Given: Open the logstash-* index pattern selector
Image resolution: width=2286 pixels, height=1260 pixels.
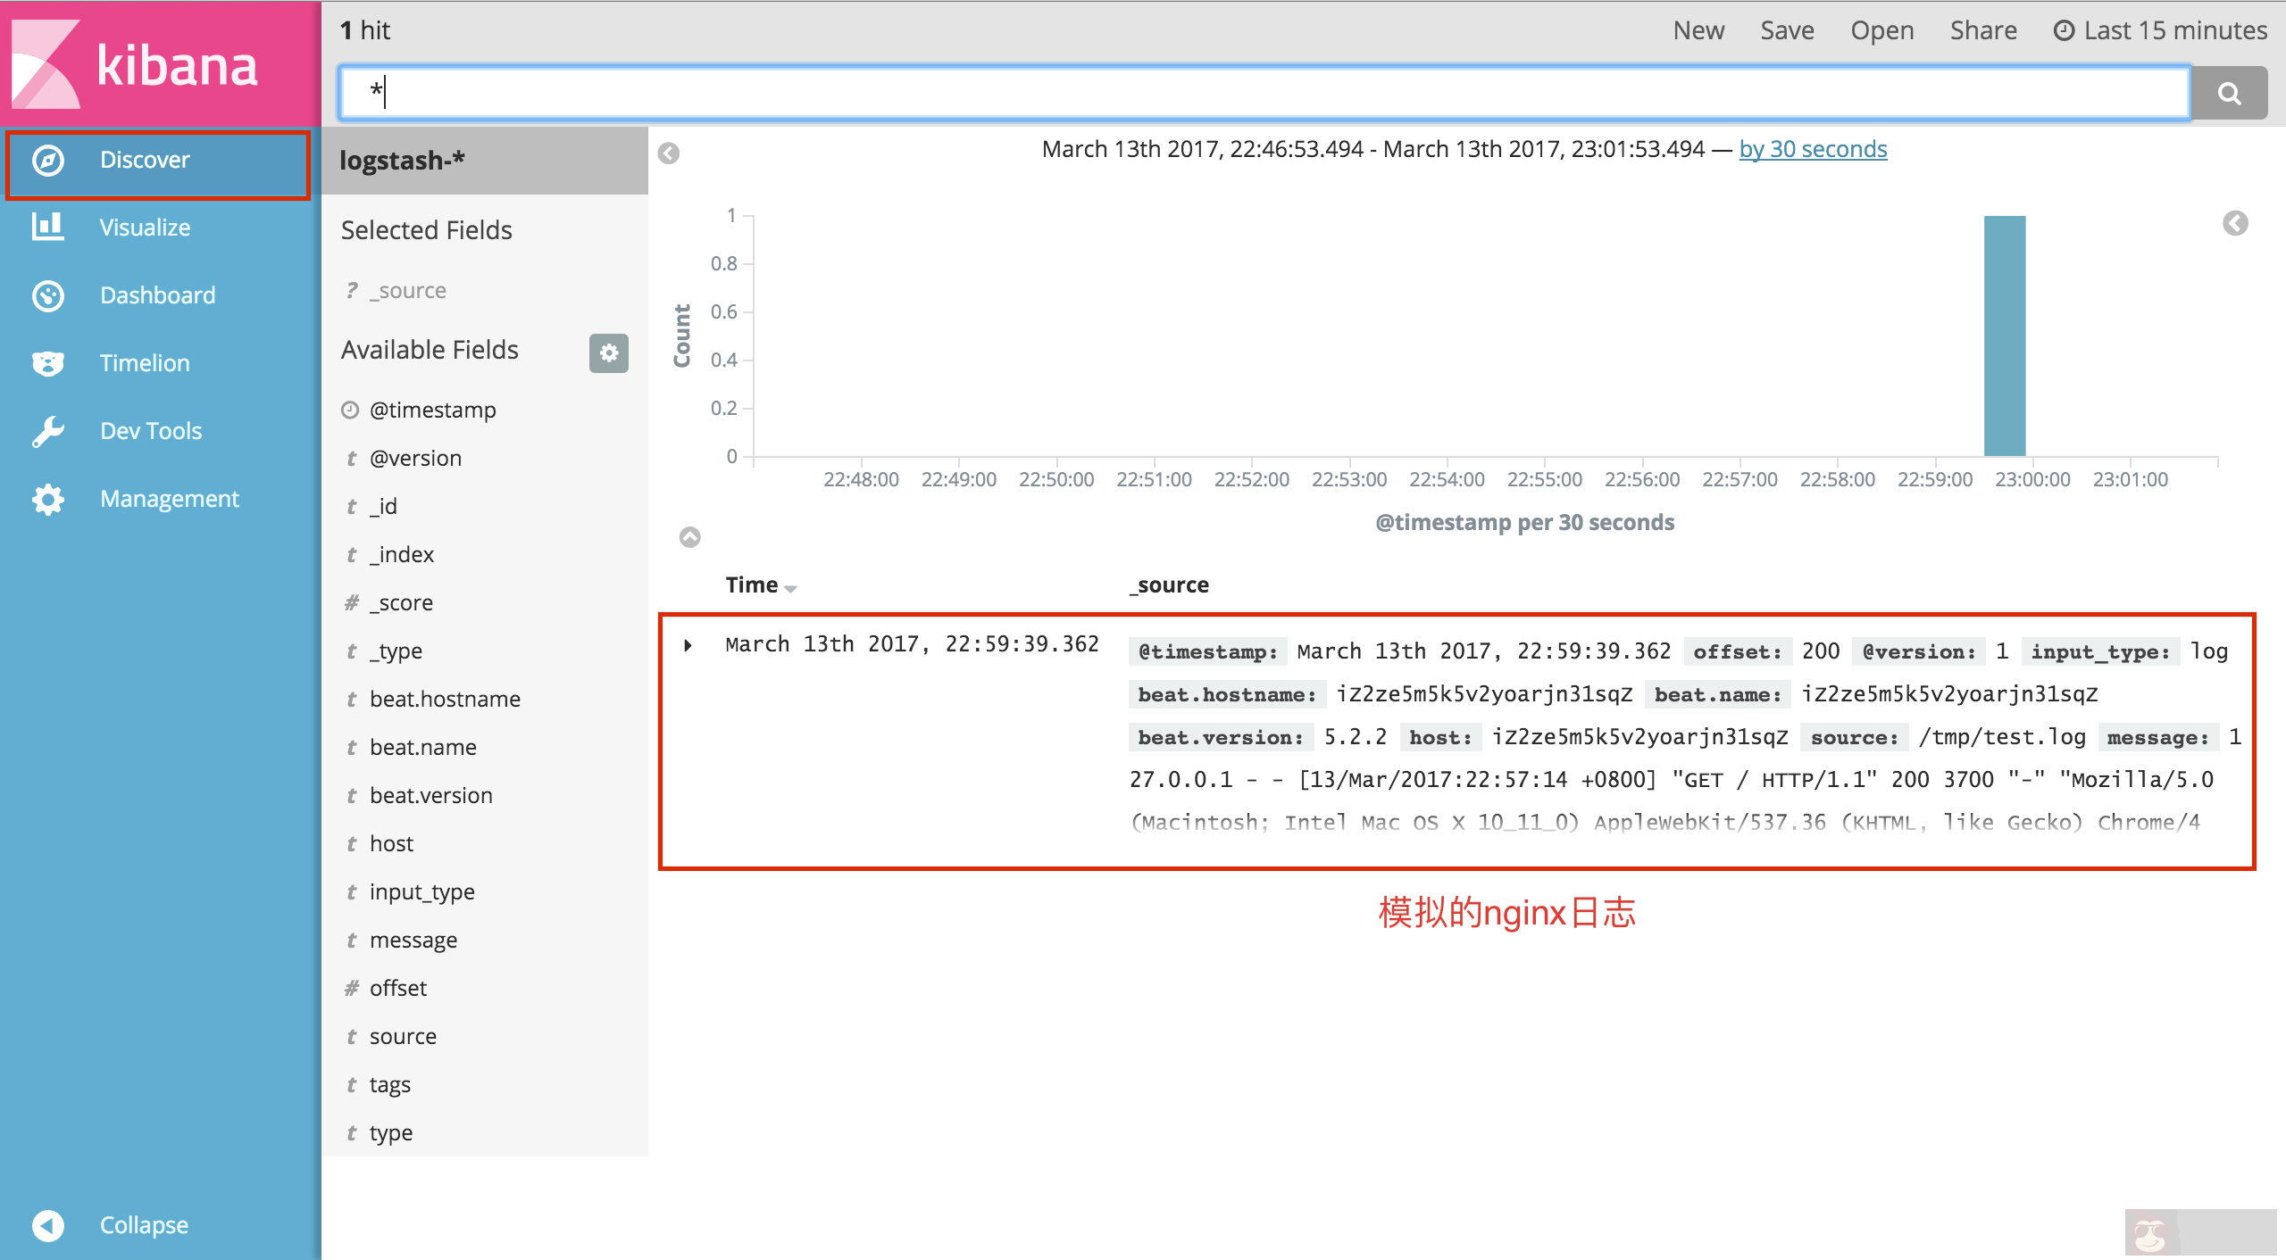Looking at the screenshot, I should click(x=403, y=160).
